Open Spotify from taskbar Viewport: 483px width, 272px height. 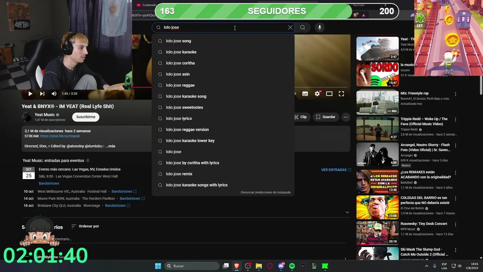tap(292, 266)
